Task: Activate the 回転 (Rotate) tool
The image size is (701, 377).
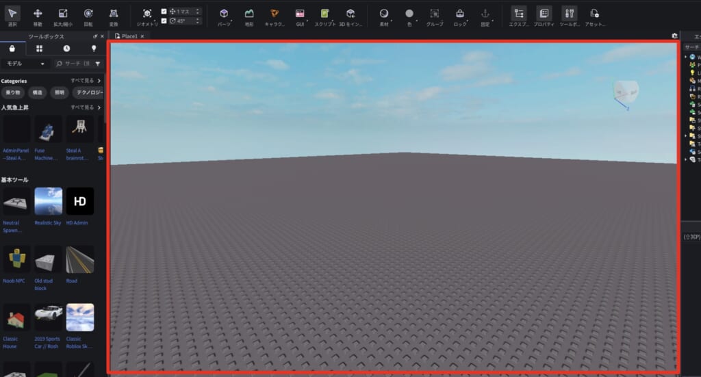Action: pyautogui.click(x=88, y=14)
